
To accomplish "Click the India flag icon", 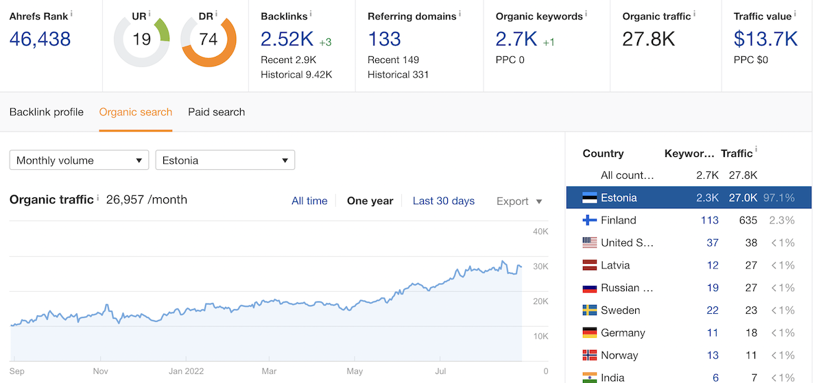I will point(589,378).
